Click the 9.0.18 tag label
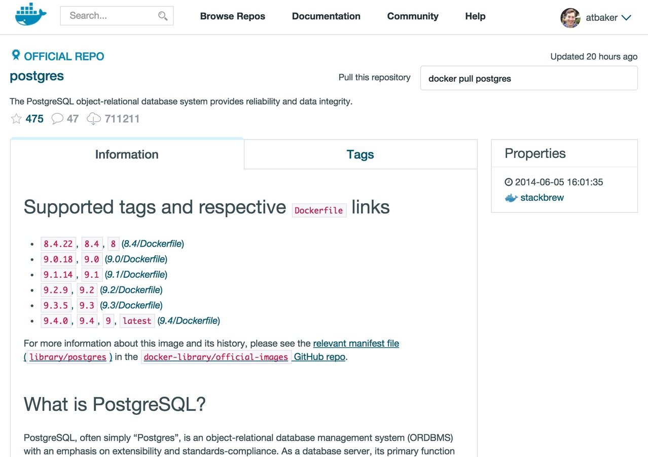 [x=58, y=259]
